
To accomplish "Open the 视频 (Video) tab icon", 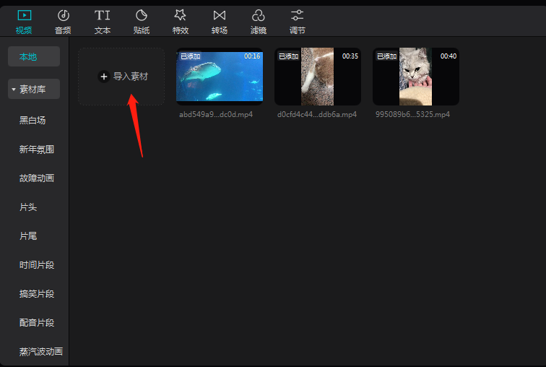I will point(24,16).
